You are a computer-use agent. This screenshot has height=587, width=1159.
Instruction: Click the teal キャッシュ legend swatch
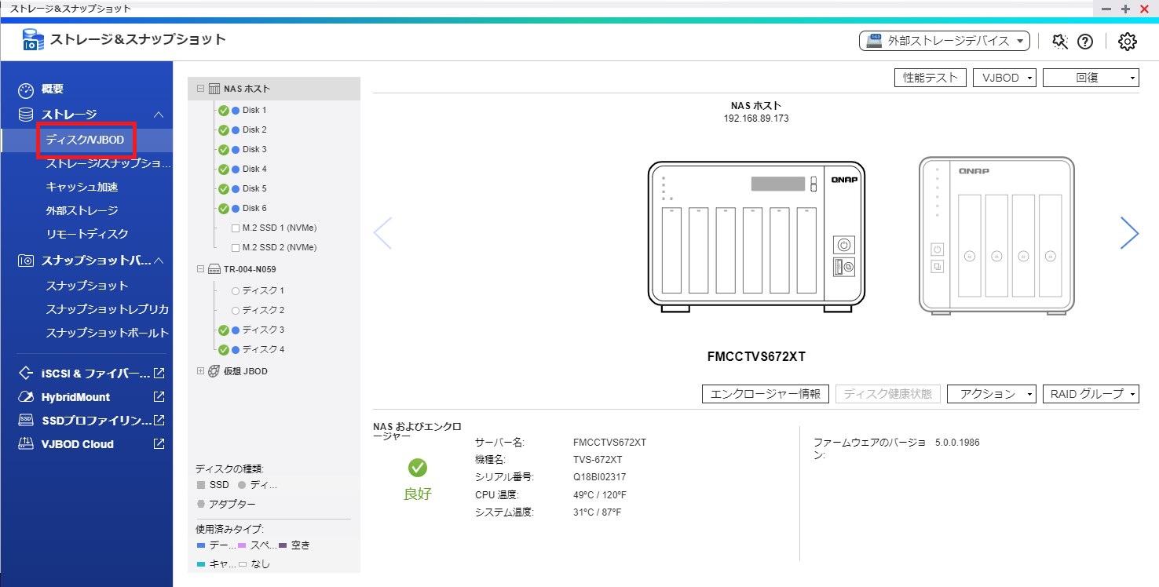200,564
